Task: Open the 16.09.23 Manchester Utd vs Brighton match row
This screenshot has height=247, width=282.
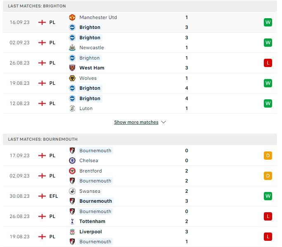Action: tap(140, 22)
